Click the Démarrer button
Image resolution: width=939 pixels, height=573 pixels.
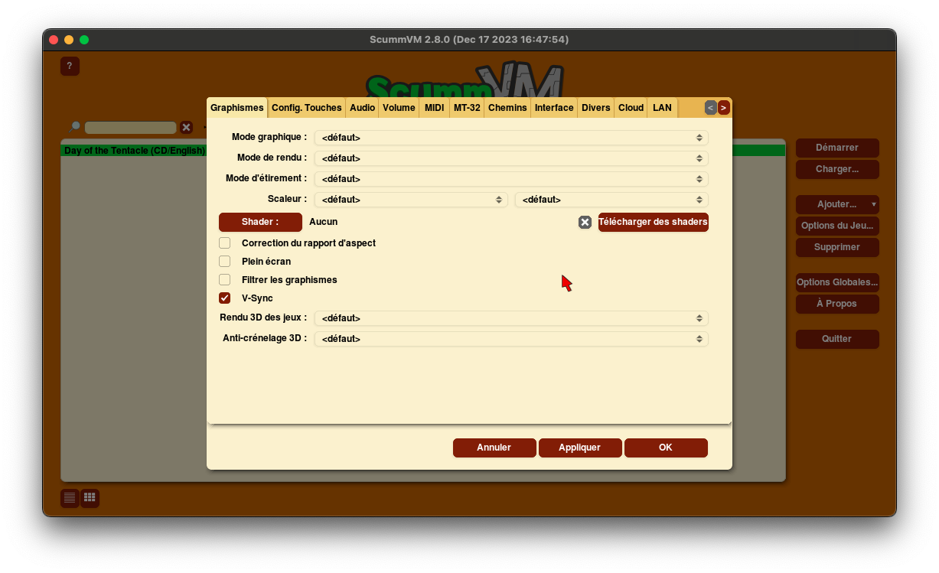tap(837, 148)
